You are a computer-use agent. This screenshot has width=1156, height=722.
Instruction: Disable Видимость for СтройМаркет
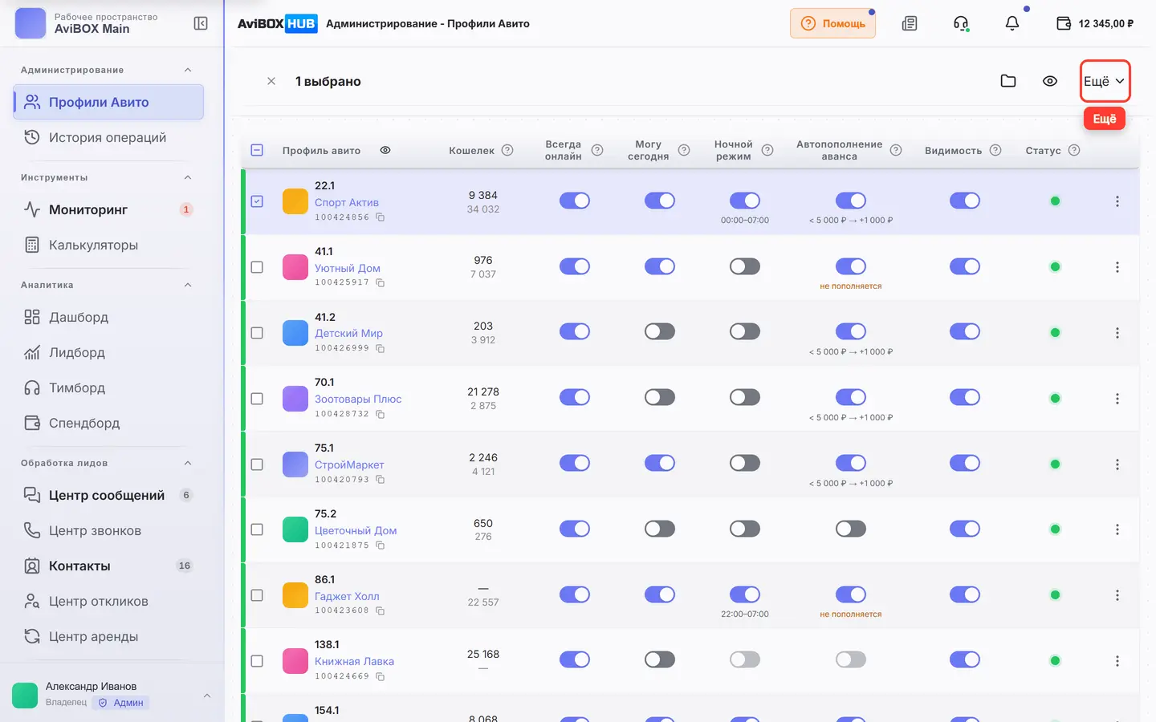(965, 463)
